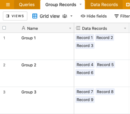Open the Name column dropdown arrow
This screenshot has height=114, width=130.
(x=70, y=28)
